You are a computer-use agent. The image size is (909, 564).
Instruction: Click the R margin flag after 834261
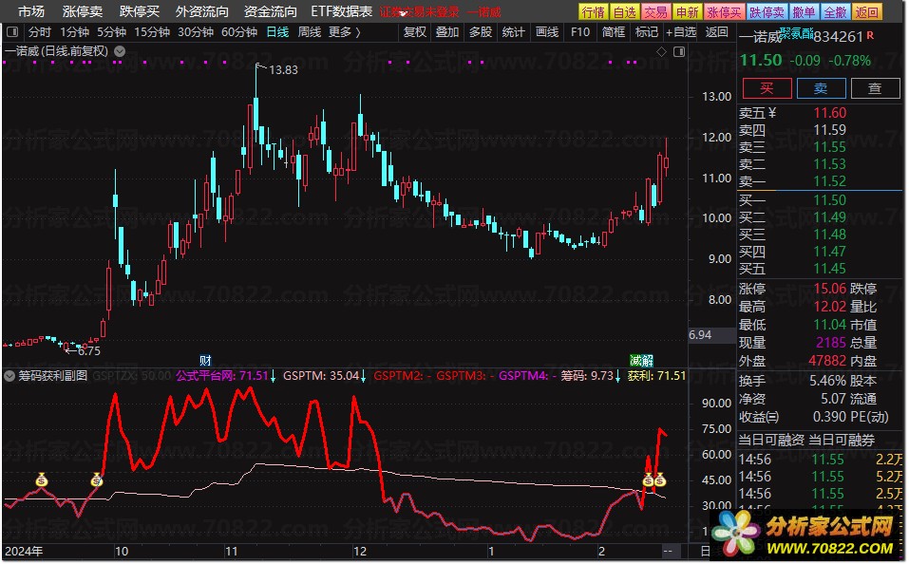click(x=870, y=36)
